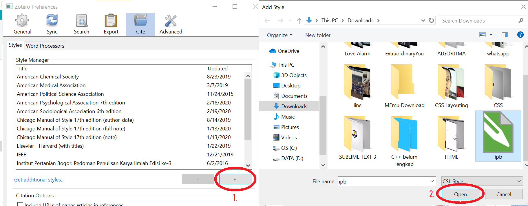Click the refresh icon beside address bar

coord(432,20)
